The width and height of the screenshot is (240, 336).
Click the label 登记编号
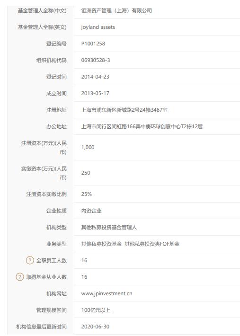[x=56, y=44]
